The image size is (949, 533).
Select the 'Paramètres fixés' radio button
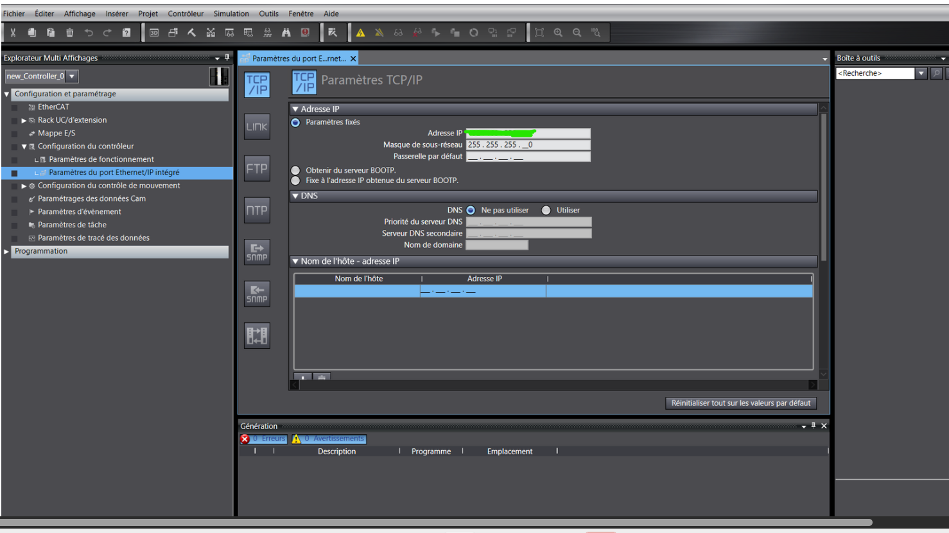295,123
